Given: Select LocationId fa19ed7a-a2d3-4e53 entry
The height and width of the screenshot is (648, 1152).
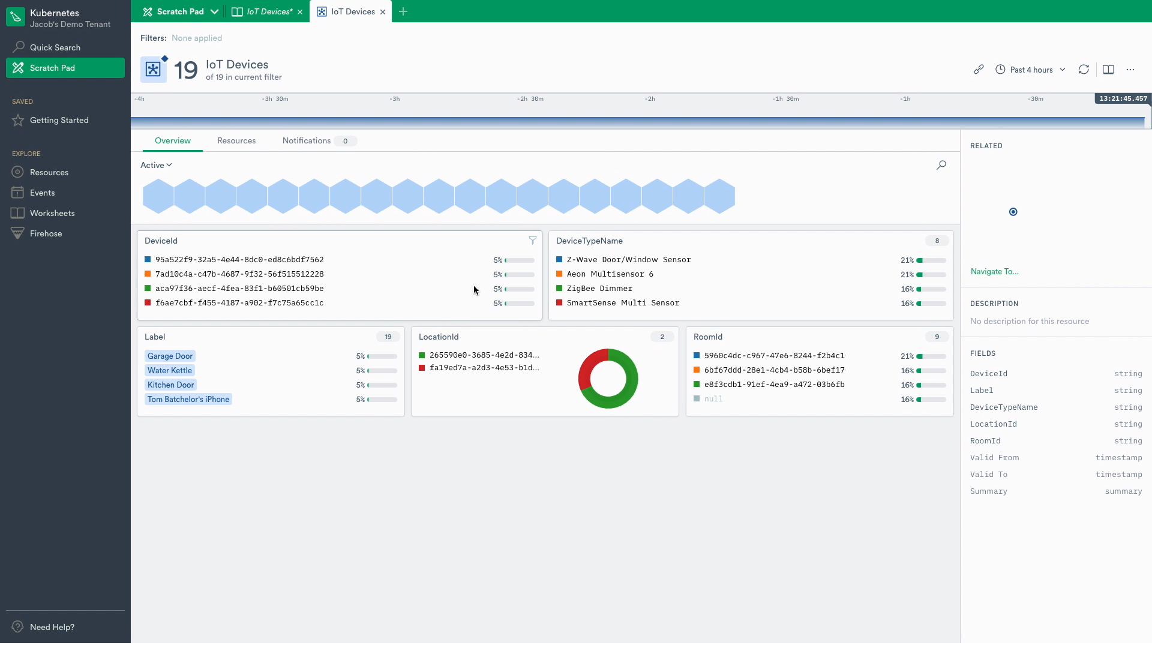Looking at the screenshot, I should pyautogui.click(x=479, y=368).
